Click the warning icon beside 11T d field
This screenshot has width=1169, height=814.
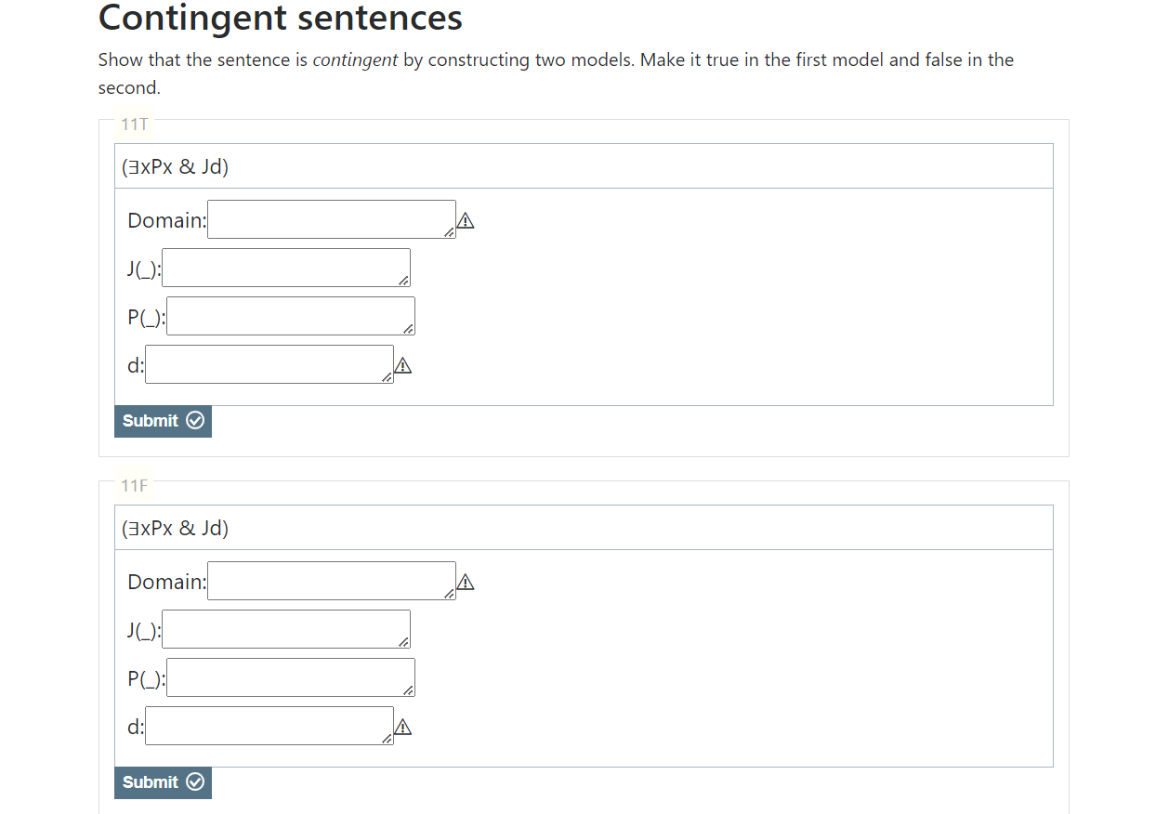pyautogui.click(x=403, y=364)
